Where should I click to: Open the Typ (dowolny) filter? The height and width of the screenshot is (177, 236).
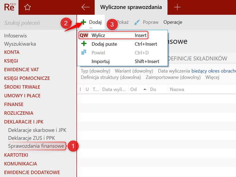point(95,71)
